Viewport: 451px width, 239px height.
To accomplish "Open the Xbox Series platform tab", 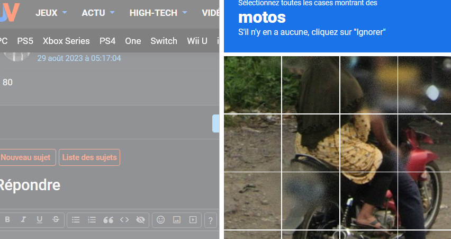I will (66, 41).
